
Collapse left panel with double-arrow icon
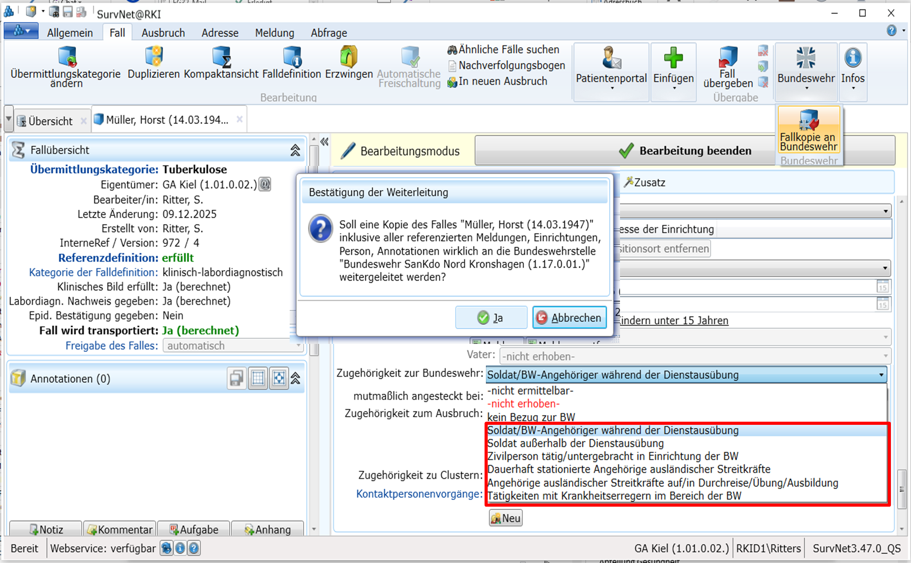pos(325,142)
